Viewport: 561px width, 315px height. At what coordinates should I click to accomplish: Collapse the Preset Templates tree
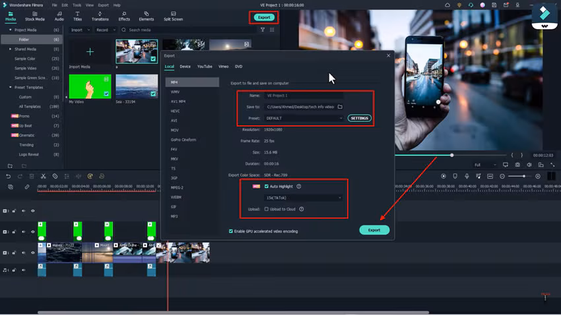10,87
